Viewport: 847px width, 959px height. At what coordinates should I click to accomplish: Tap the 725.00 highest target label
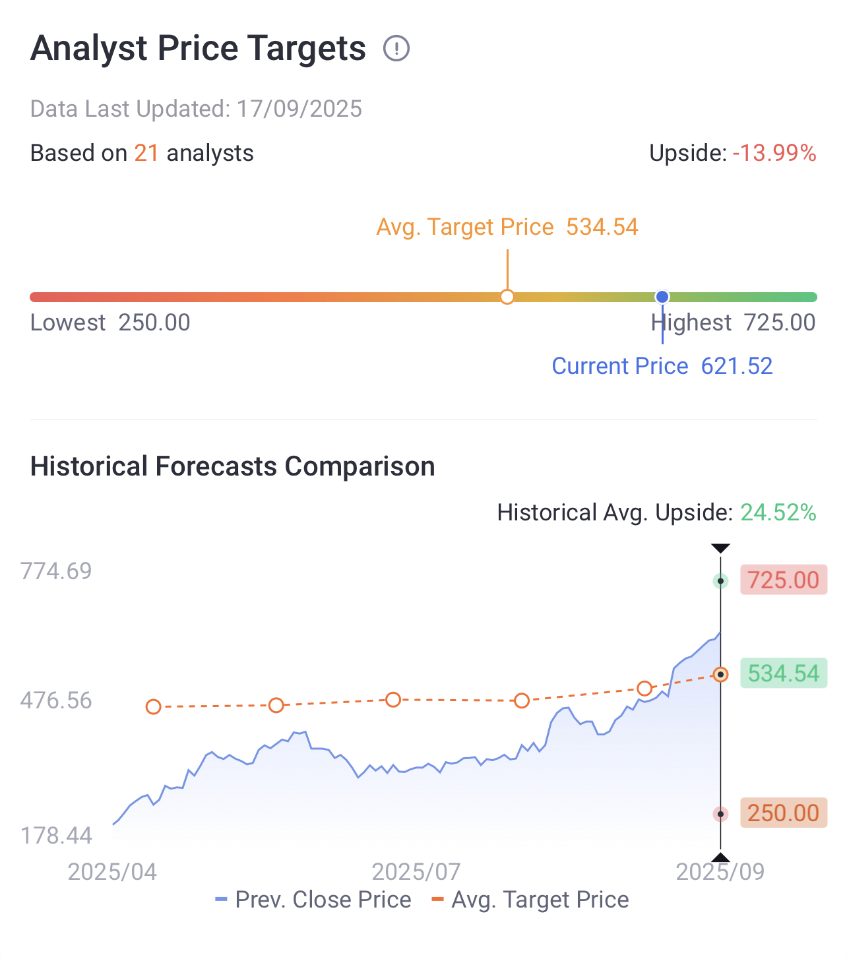coord(784,580)
